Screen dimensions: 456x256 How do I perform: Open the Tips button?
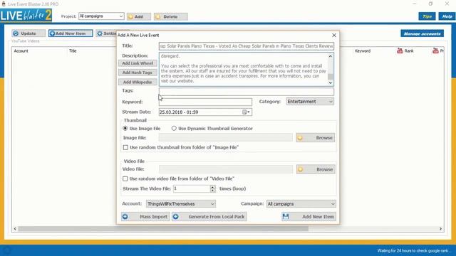coord(427,16)
